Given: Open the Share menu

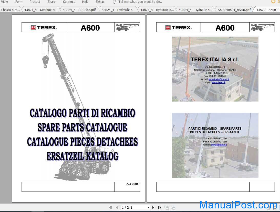Looking at the screenshot, I should point(51,2).
